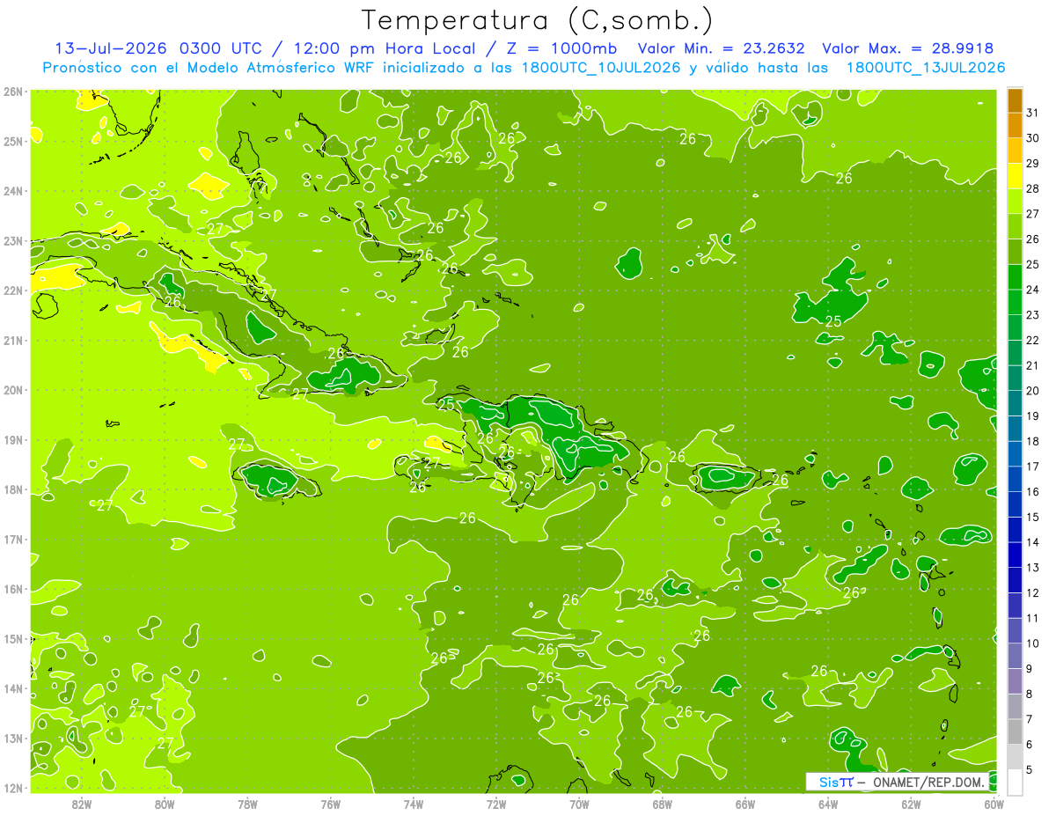This screenshot has width=1056, height=816.
Task: Click the longitude axis label "78W"
Action: tap(247, 804)
